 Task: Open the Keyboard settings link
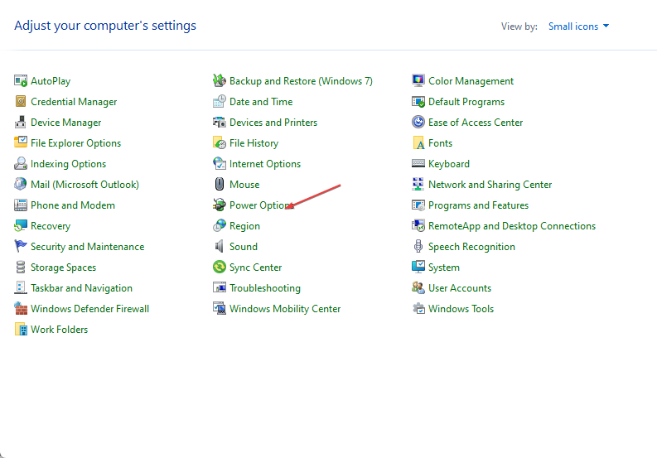[449, 164]
